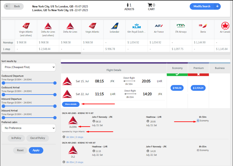
Task: Click clock icon beside 6h 50m | 0 stops
Action: click(64, 137)
